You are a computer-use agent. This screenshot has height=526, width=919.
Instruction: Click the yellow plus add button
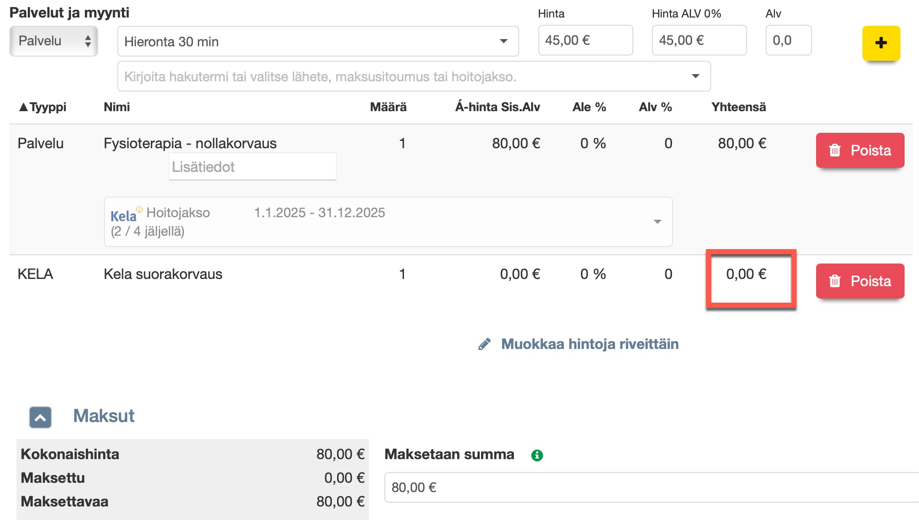[880, 43]
